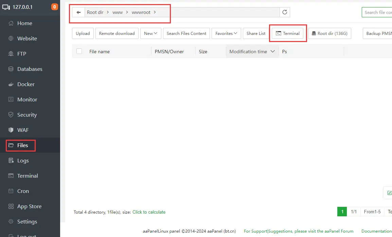Image resolution: width=392 pixels, height=237 pixels.
Task: Open the orange notification badge showing 0
Action: [x=54, y=7]
